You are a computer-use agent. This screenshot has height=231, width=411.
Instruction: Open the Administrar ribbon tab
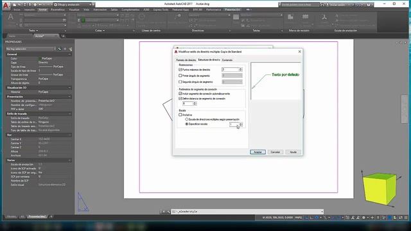(100, 10)
